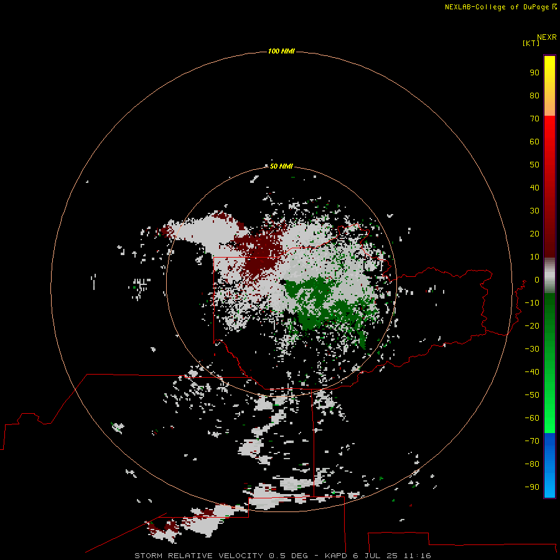Click the 10 value on velocity scale
Screen dimensions: 560x560
[x=534, y=257]
